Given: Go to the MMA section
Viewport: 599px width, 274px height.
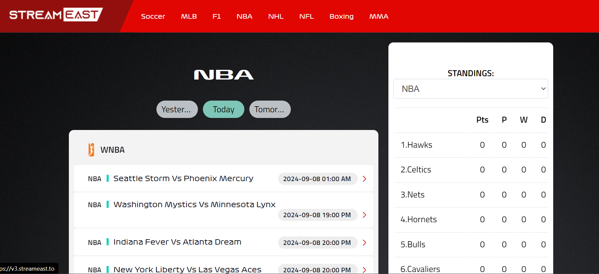Looking at the screenshot, I should (379, 16).
